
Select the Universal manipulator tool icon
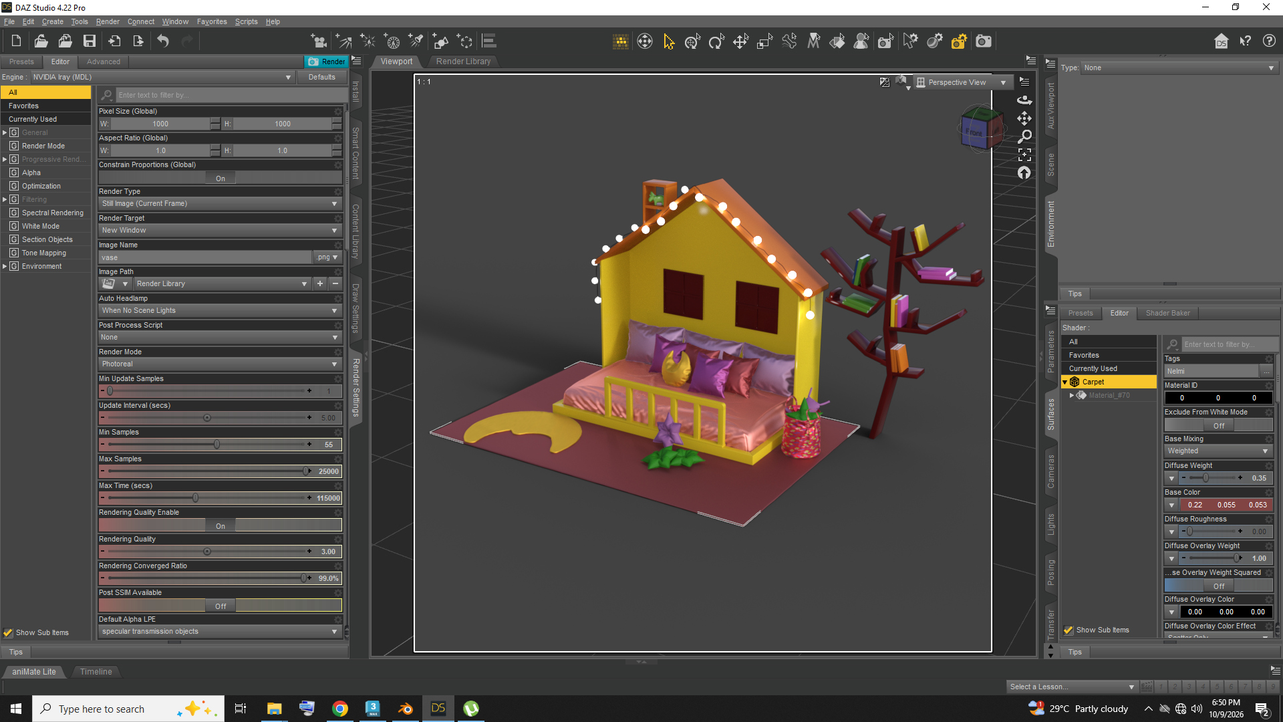tap(692, 41)
